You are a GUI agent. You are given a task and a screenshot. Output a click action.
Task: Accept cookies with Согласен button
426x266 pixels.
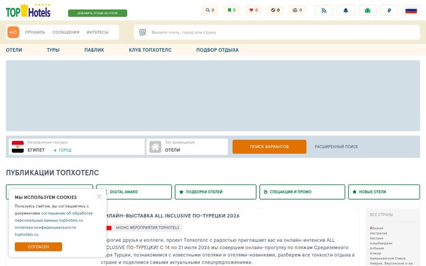38,246
